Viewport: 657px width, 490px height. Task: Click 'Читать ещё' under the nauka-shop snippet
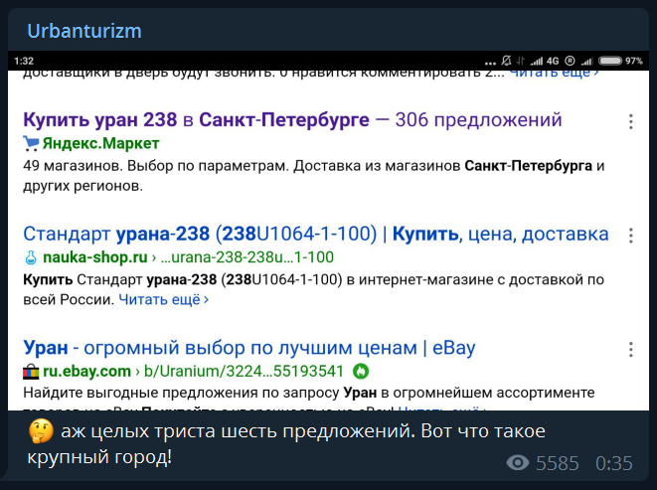point(163,300)
